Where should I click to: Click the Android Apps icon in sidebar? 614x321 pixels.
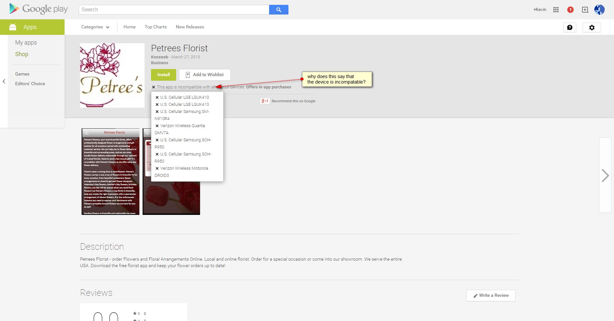(13, 27)
